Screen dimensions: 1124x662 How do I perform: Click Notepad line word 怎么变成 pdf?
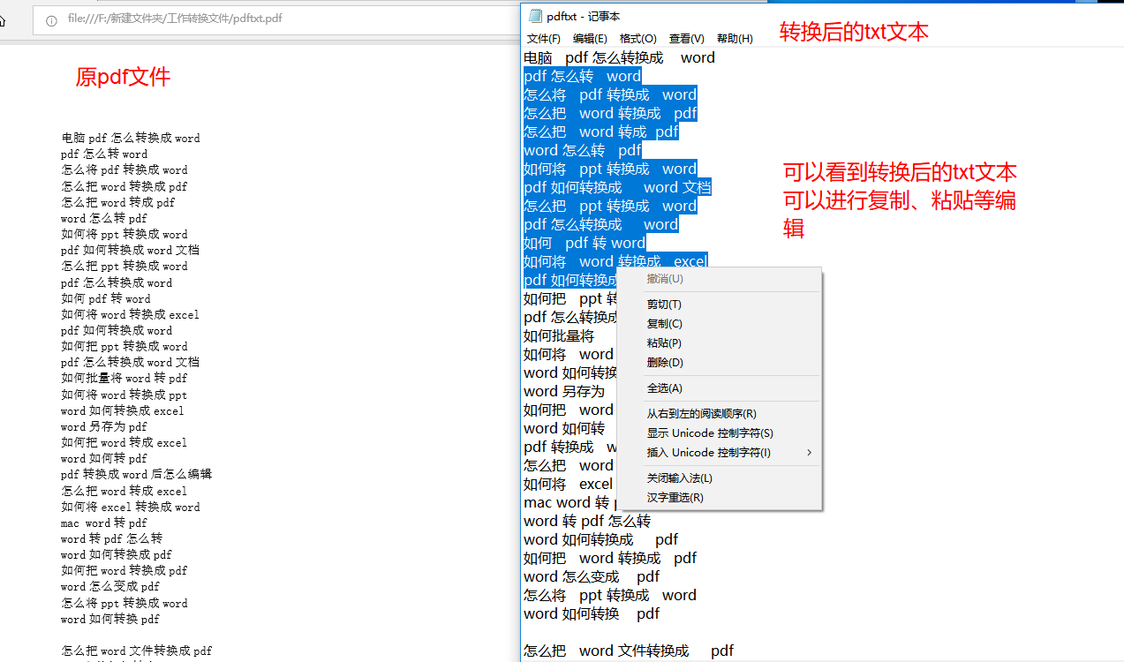click(592, 576)
